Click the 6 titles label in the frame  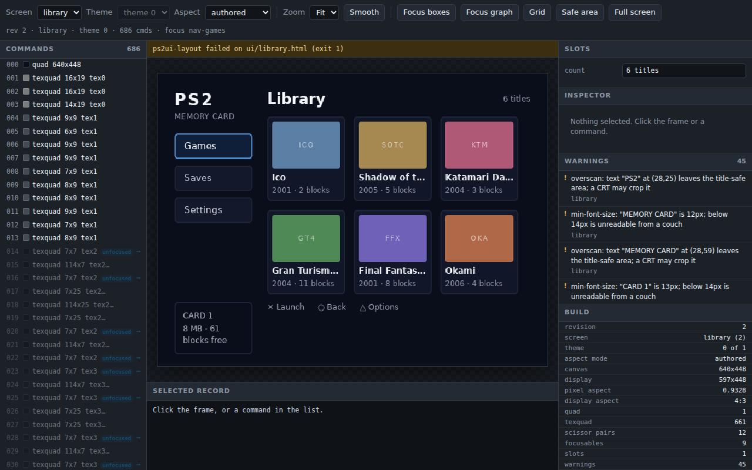click(x=516, y=99)
